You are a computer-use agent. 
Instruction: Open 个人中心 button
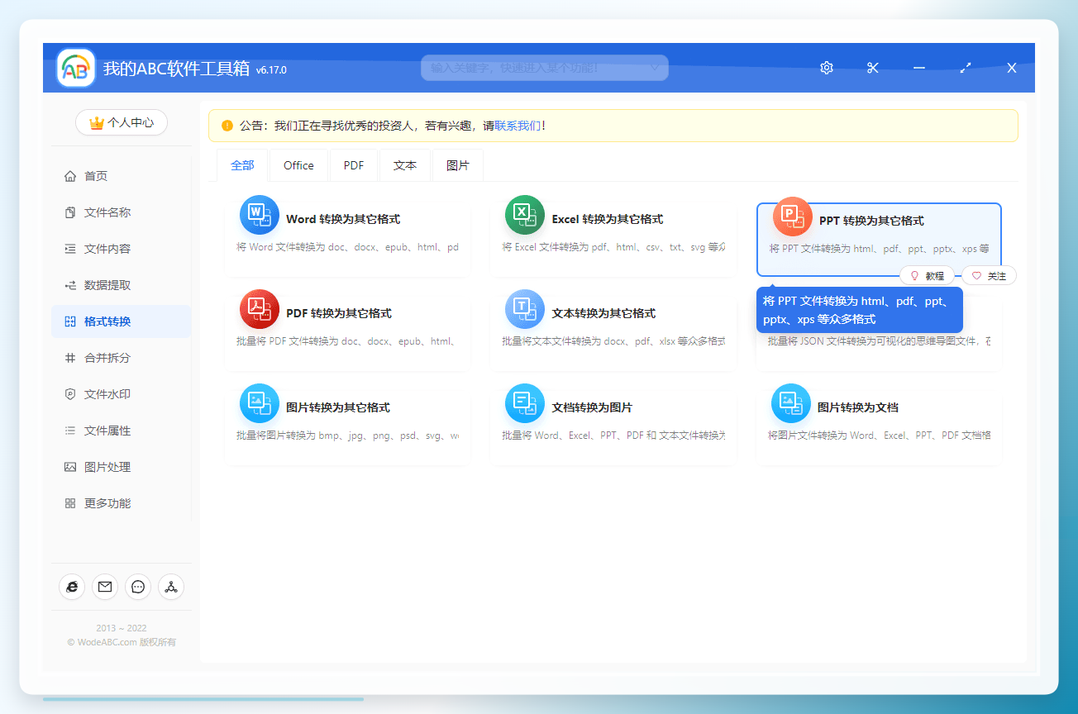(x=122, y=122)
